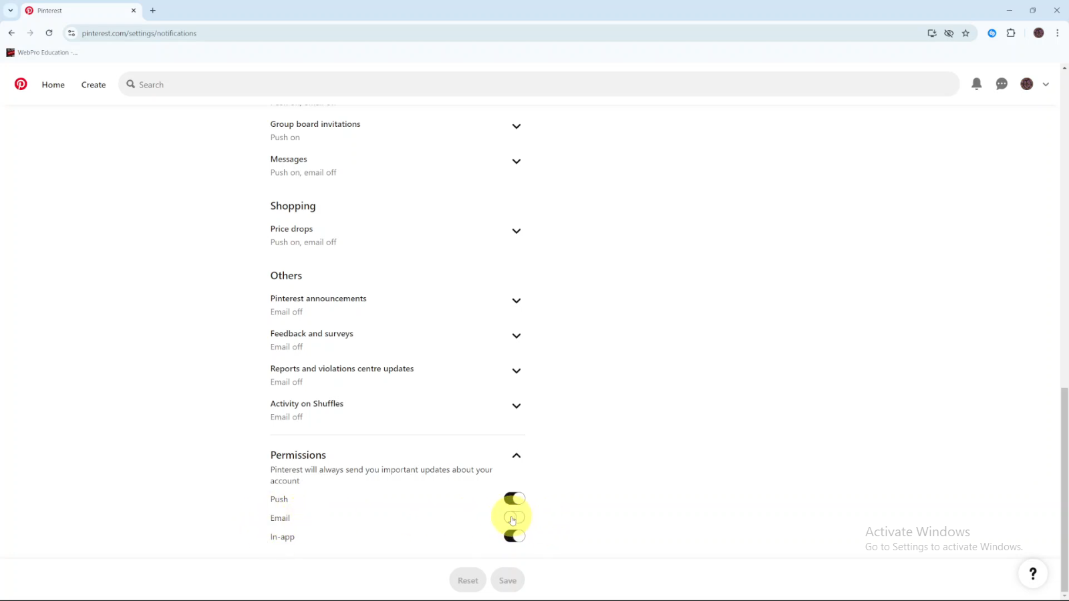
Task: Expand Group board invitations settings
Action: [x=516, y=127]
